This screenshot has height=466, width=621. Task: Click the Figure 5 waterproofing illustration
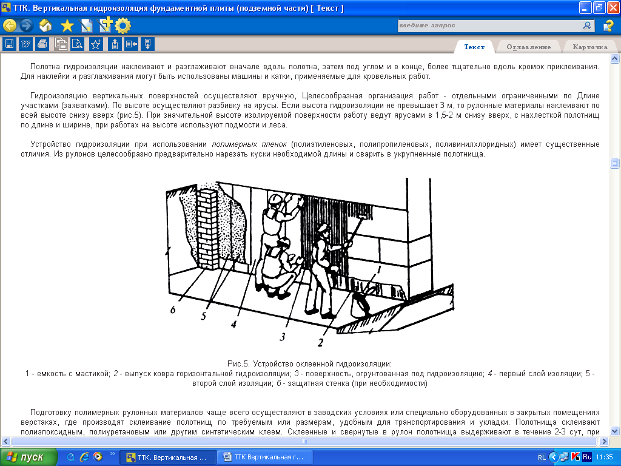pos(310,263)
